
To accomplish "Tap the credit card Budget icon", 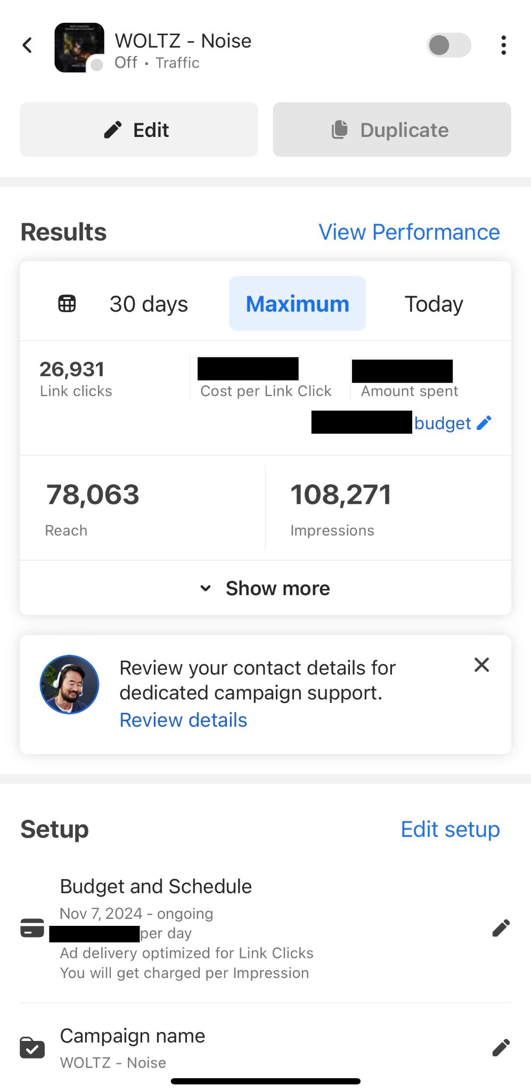I will click(x=32, y=927).
